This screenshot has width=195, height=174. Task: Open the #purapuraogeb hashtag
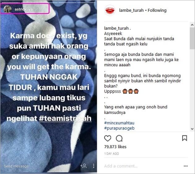(x=119, y=128)
